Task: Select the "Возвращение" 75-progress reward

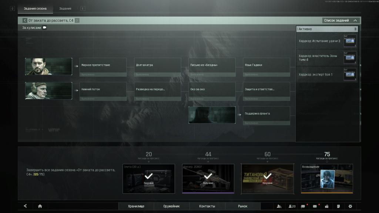Action: 327,179
